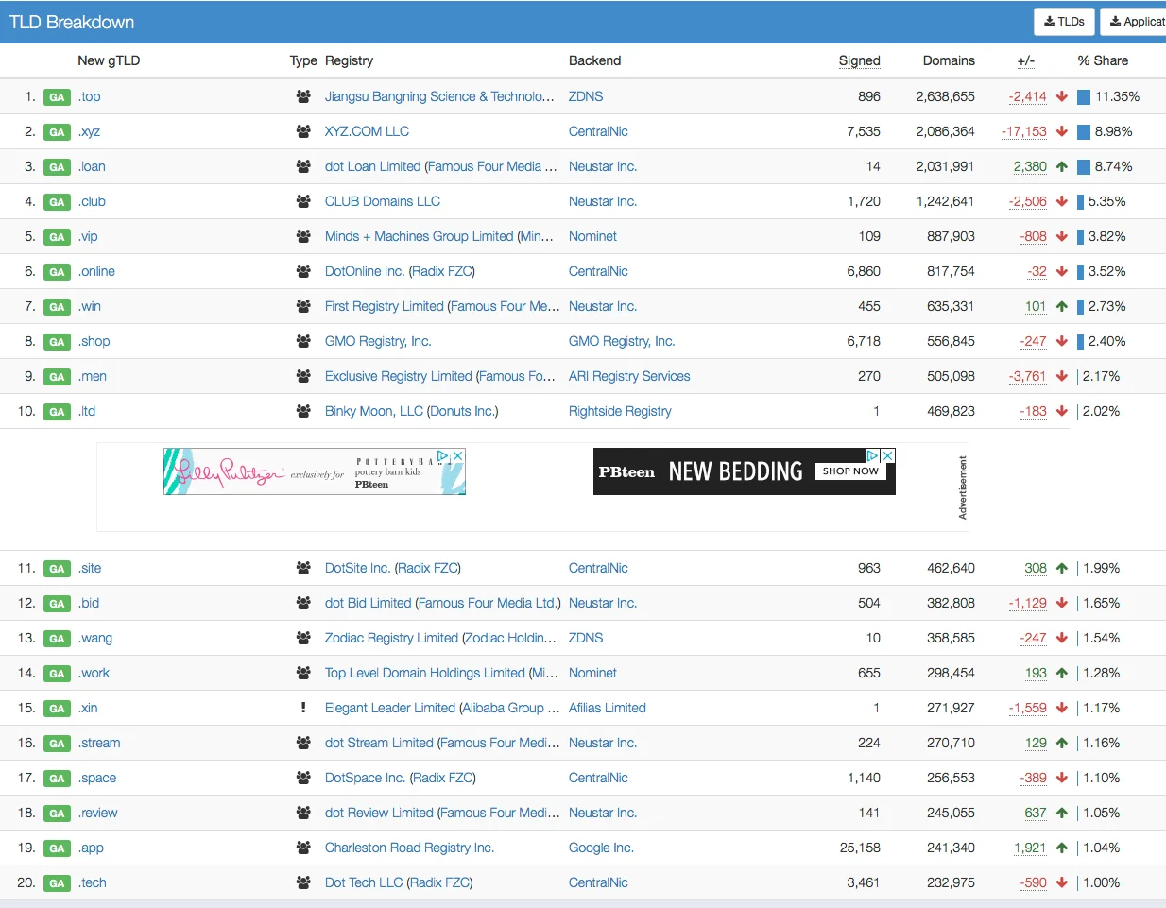The width and height of the screenshot is (1166, 908).
Task: Click the group type icon for .xyz
Action: click(303, 131)
